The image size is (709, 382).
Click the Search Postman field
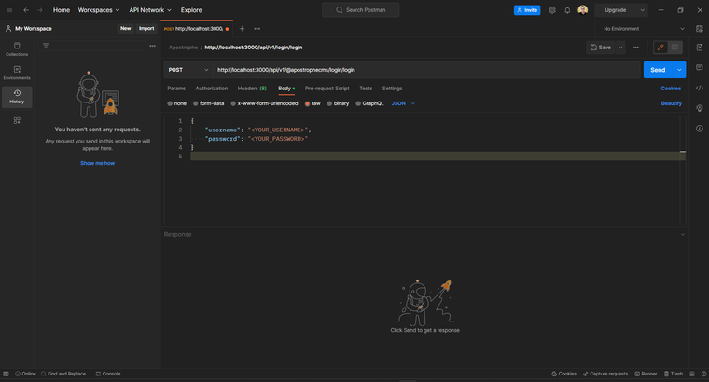point(360,10)
